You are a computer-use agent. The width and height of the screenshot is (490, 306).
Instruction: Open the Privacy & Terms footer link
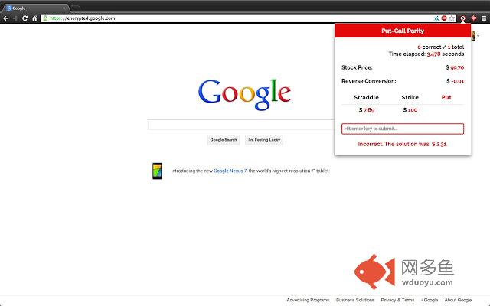pos(397,300)
